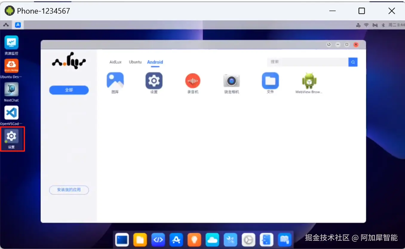Close the app store window with the red button
The width and height of the screenshot is (405, 249).
click(x=356, y=44)
